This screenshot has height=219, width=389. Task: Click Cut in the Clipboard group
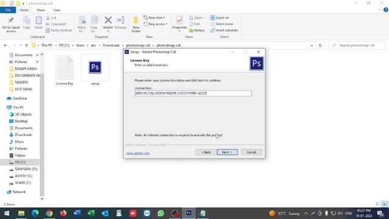(x=51, y=18)
